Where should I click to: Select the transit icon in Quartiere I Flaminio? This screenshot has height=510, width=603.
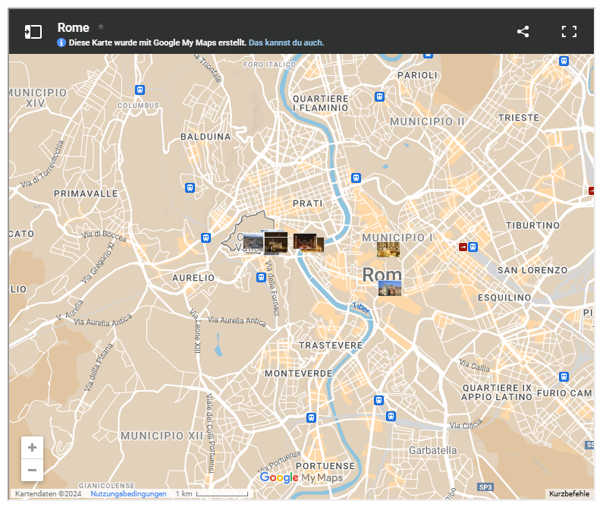(x=379, y=96)
